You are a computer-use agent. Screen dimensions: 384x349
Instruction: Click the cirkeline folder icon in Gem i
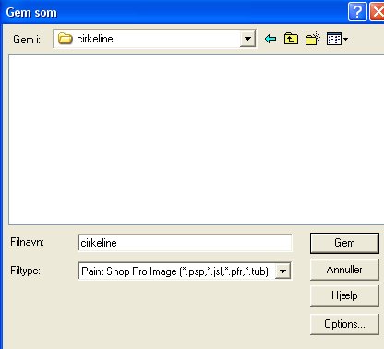coord(66,39)
